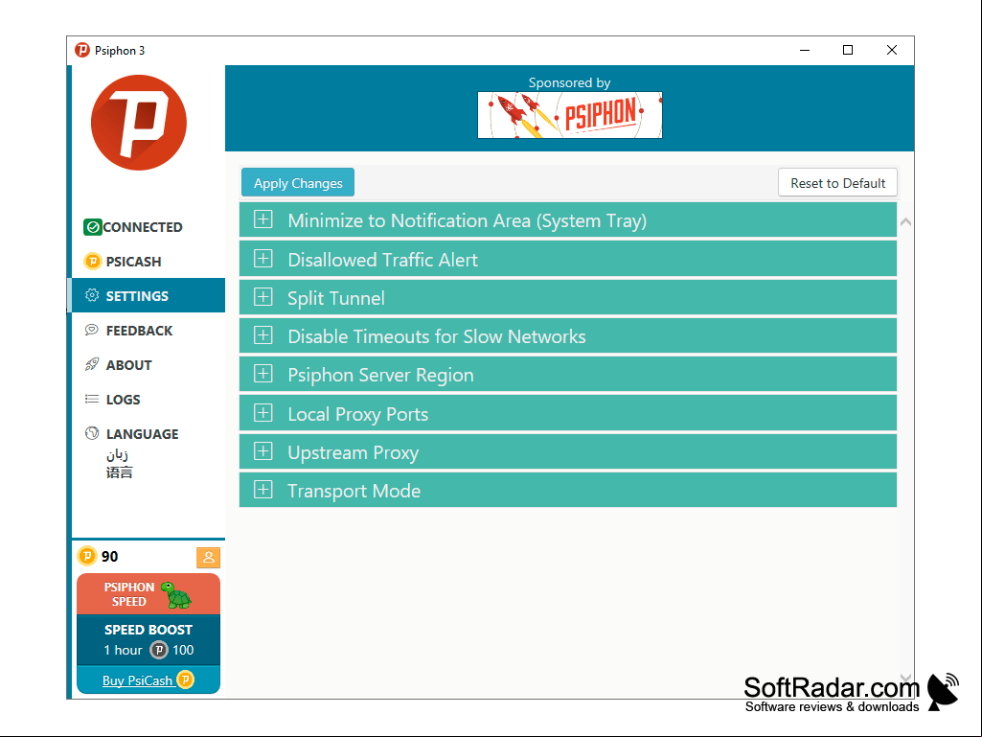Viewport: 982px width, 737px height.
Task: Go to the FEEDBACK tab
Action: (x=148, y=330)
